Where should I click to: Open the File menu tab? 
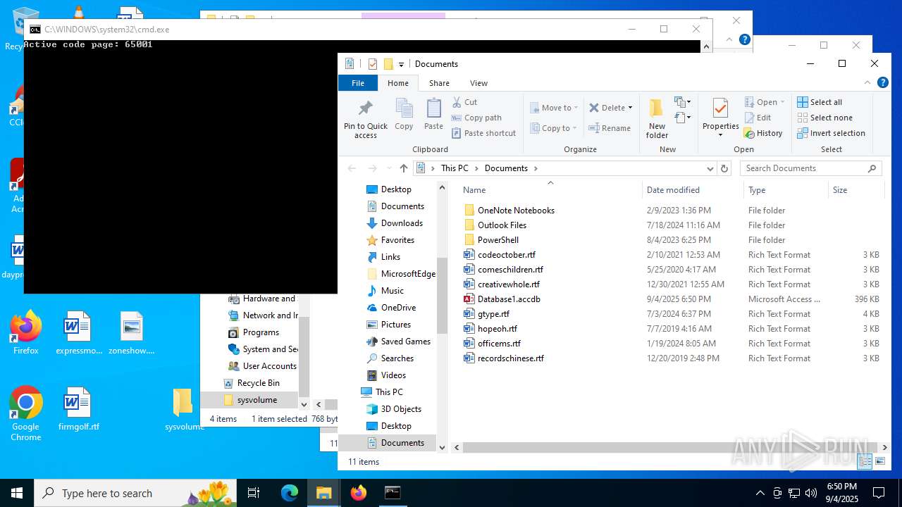point(358,83)
